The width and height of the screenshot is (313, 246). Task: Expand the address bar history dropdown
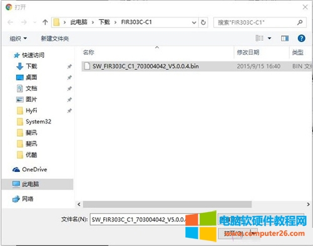[194, 23]
